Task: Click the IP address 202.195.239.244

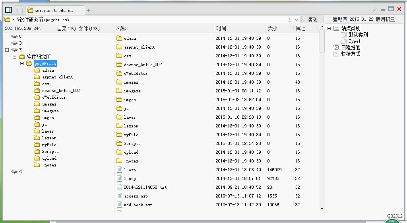Action: (23, 28)
